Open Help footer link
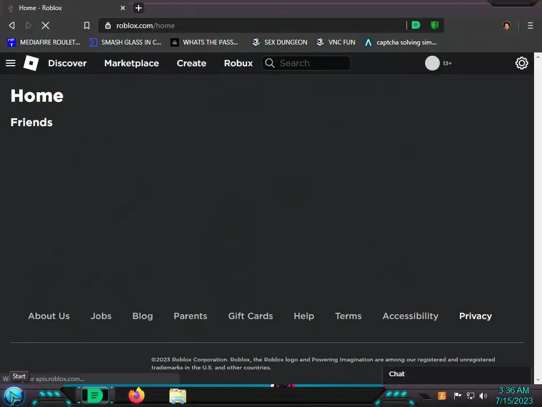 click(304, 316)
